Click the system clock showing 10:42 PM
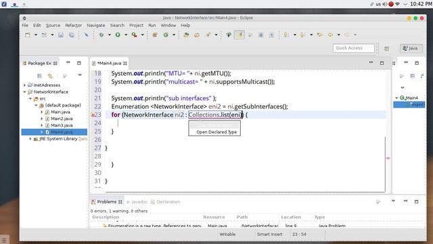Viewport: 433px width, 244px height. (421, 4)
